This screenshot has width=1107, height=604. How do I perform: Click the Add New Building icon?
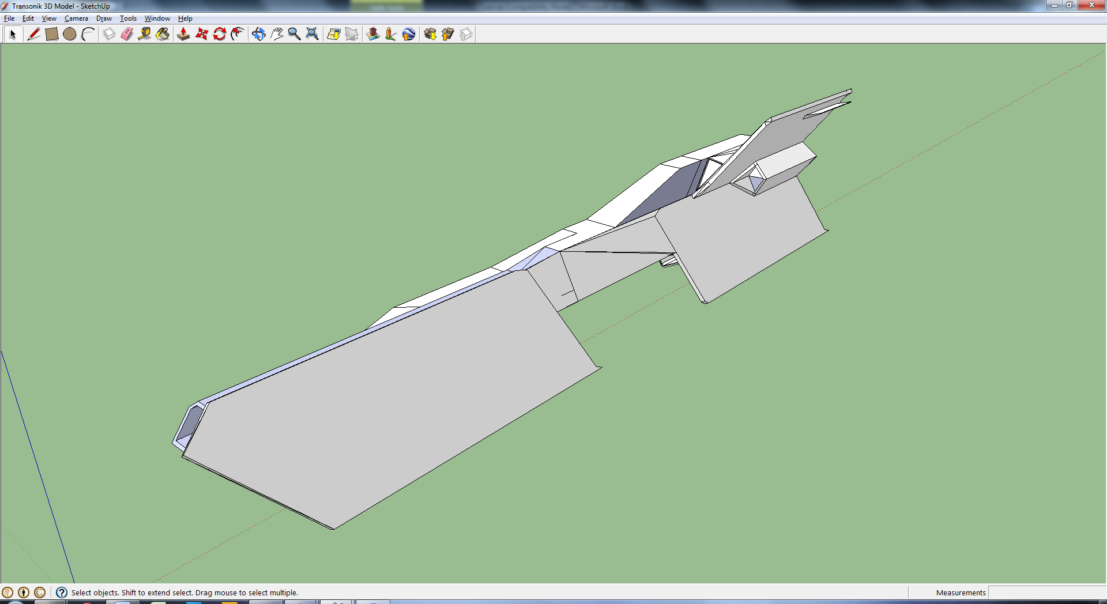(372, 34)
